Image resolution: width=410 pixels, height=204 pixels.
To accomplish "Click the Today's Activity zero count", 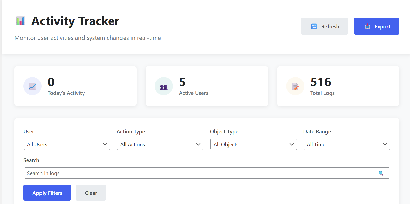I will [51, 82].
